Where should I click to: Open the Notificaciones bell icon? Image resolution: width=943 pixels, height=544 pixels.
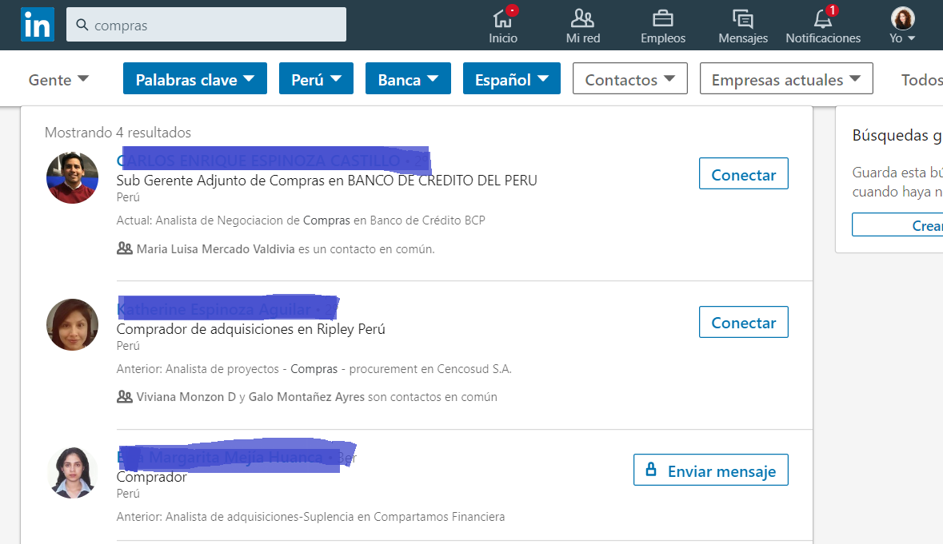(823, 18)
